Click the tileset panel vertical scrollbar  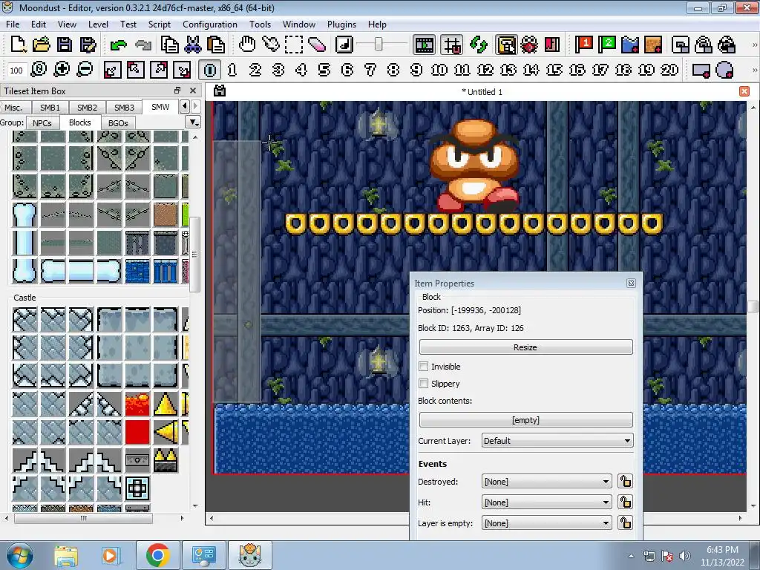195,254
